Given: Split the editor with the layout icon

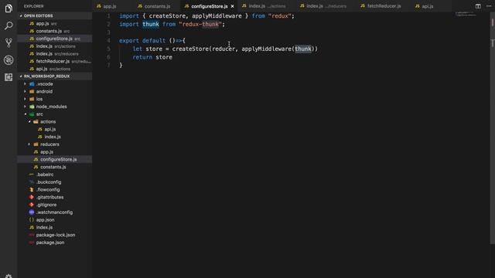Looking at the screenshot, I should (478, 6).
